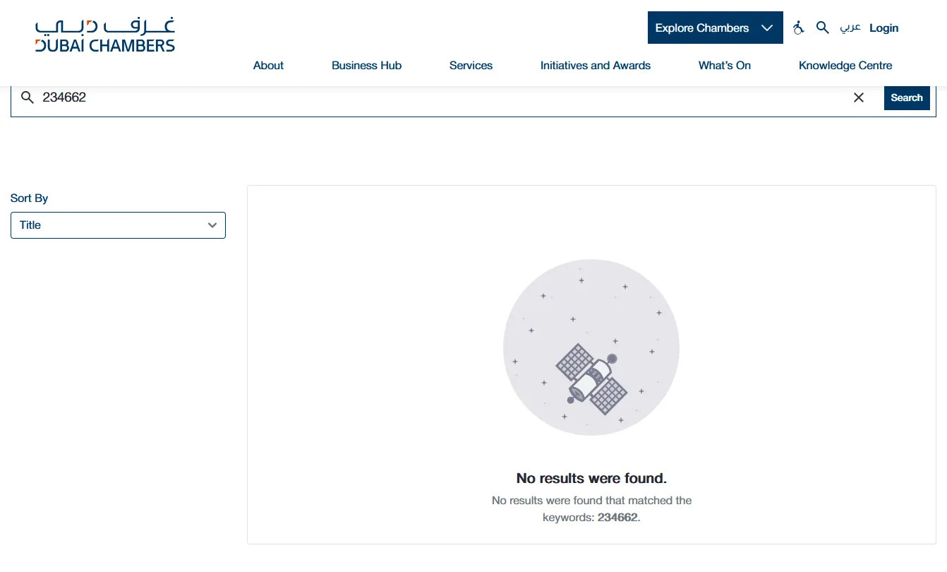Open the Services menu
The image size is (947, 572).
471,65
